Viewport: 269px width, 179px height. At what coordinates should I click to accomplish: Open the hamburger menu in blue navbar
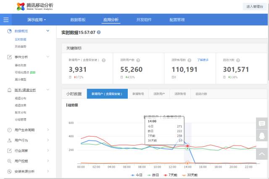pos(6,20)
